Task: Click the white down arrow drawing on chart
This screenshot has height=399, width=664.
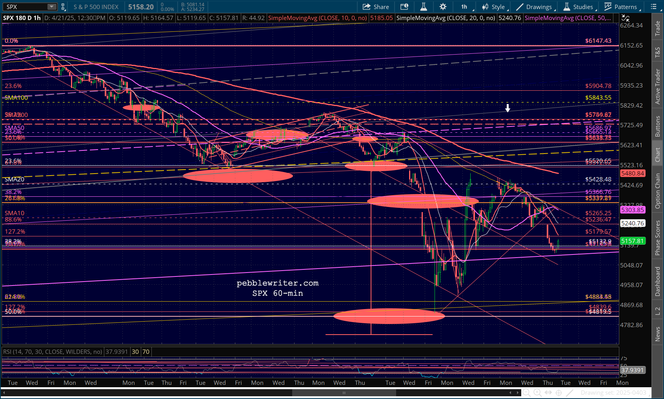Action: click(x=508, y=108)
